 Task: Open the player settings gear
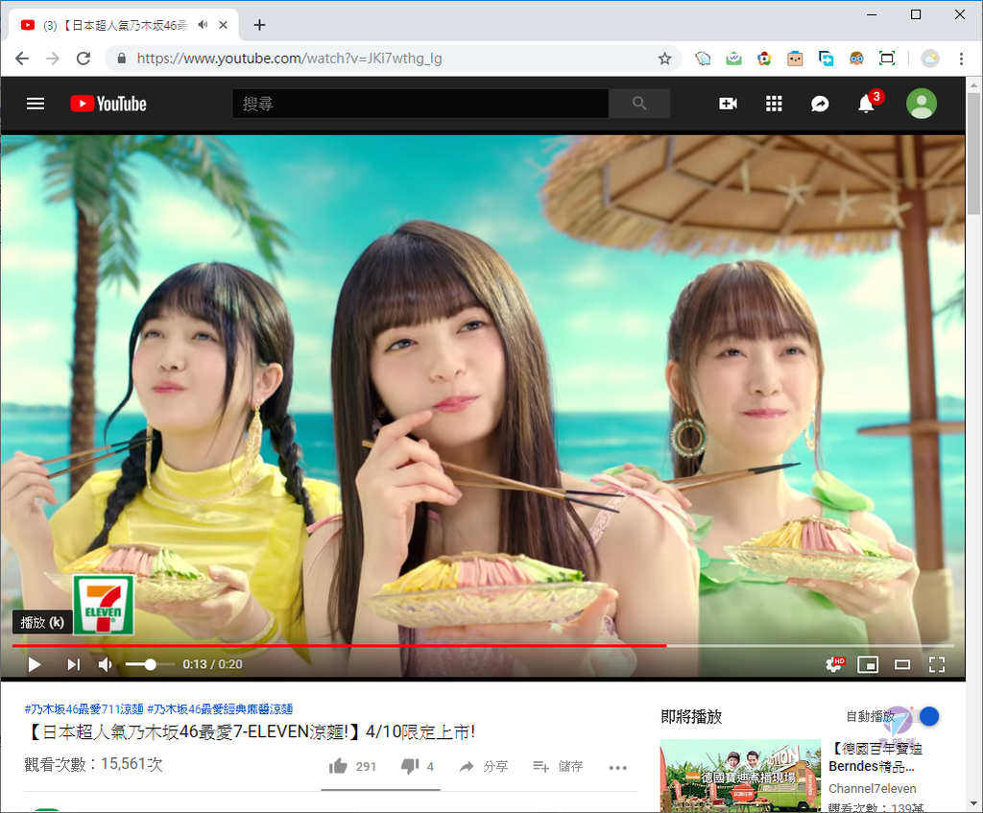pos(834,664)
